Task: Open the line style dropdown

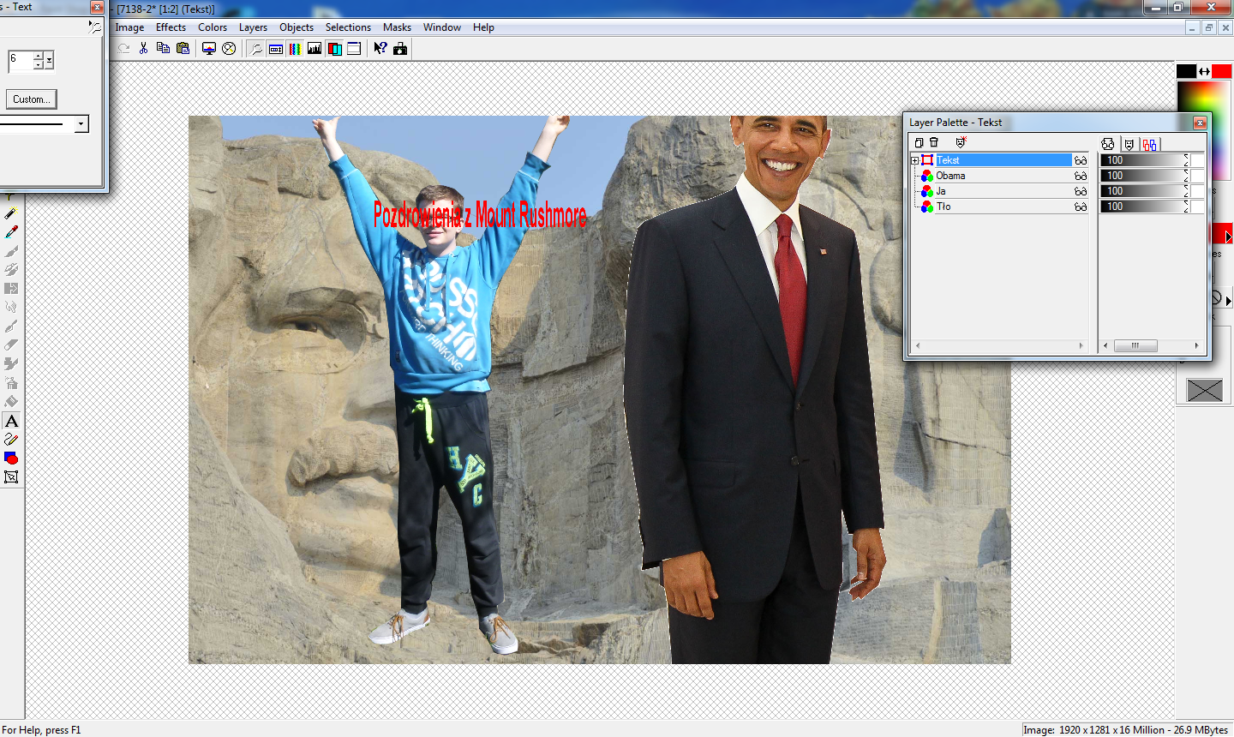Action: point(81,124)
